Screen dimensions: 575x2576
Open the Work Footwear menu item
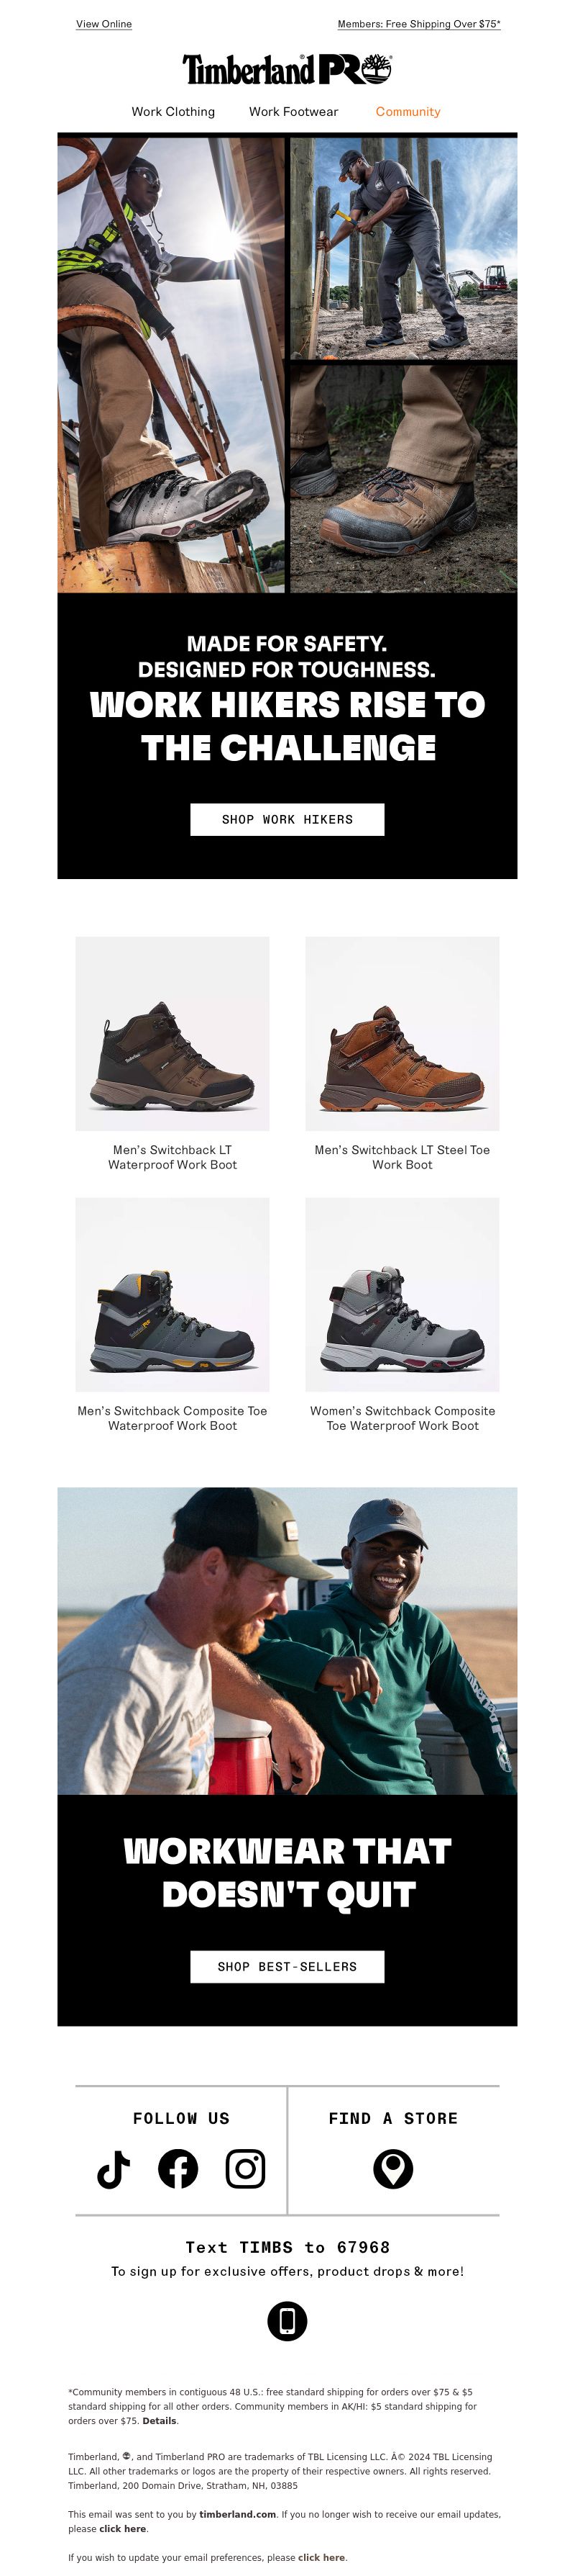[x=293, y=112]
